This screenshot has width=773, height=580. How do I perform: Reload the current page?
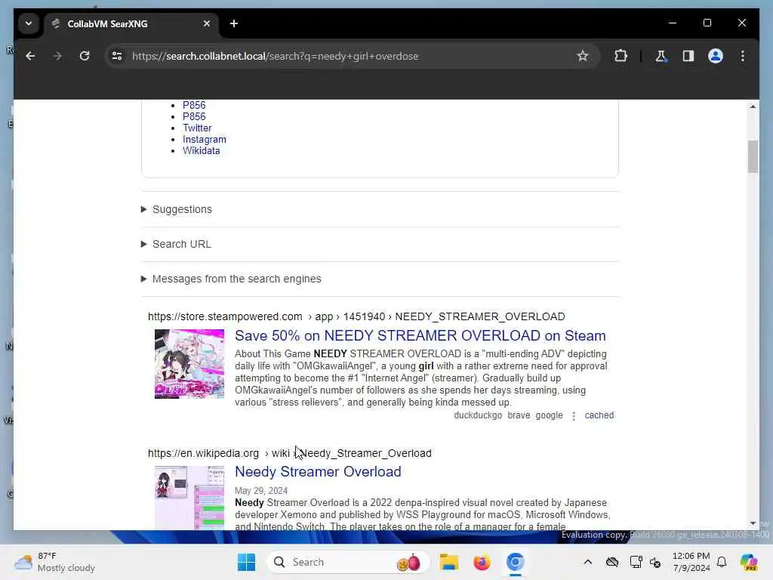85,56
